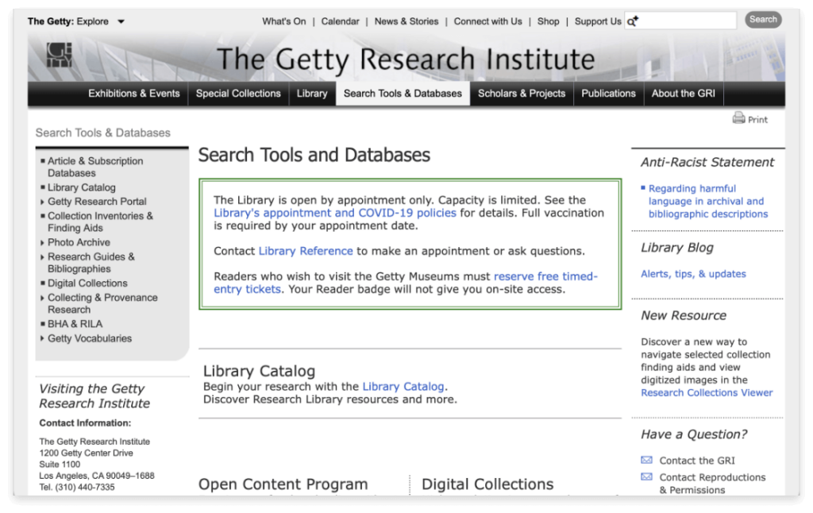Click the Have a Question? heading
This screenshot has width=813, height=513.
pos(694,434)
